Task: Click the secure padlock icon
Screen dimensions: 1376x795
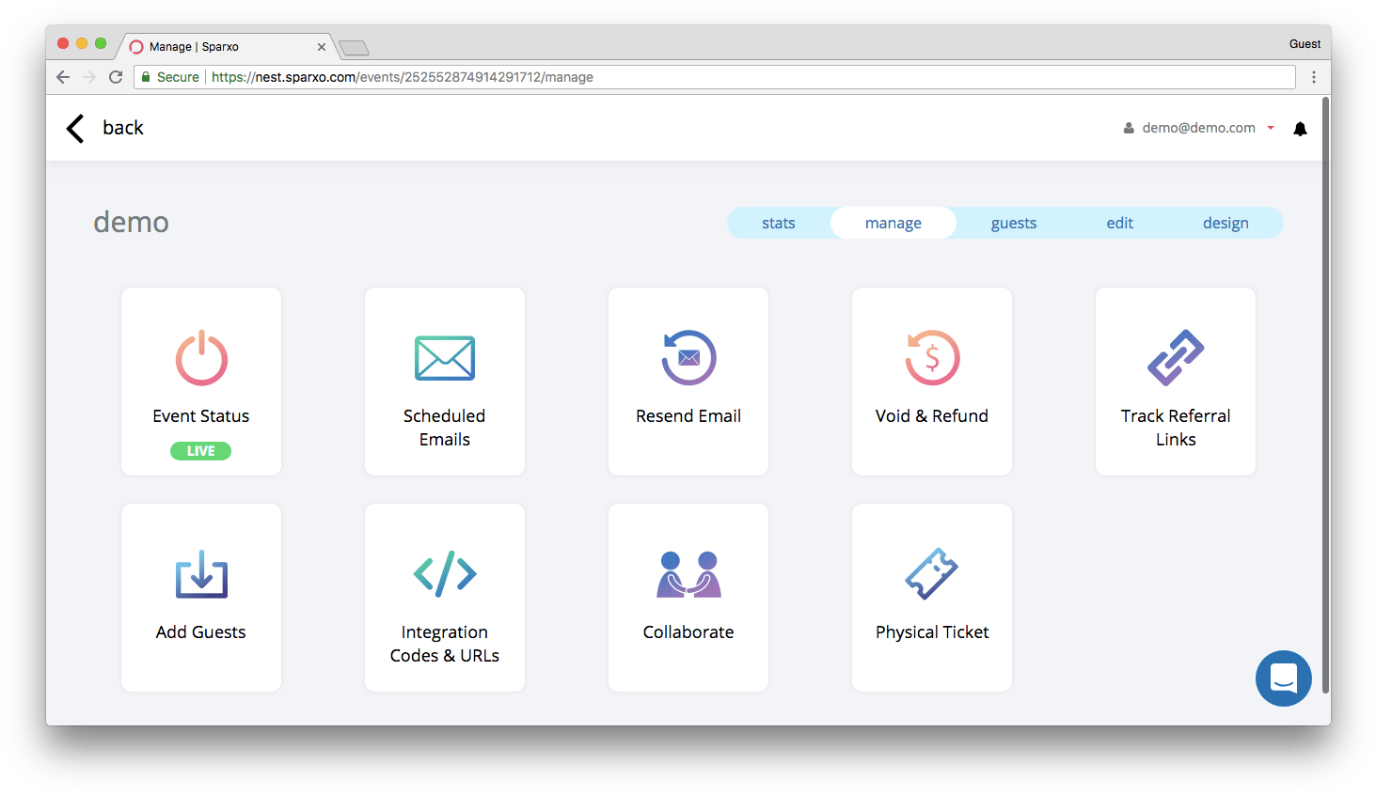Action: pos(146,77)
